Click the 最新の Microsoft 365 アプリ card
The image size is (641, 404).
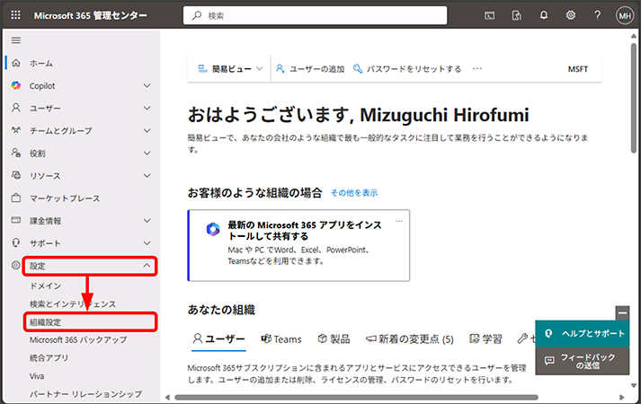tap(298, 245)
